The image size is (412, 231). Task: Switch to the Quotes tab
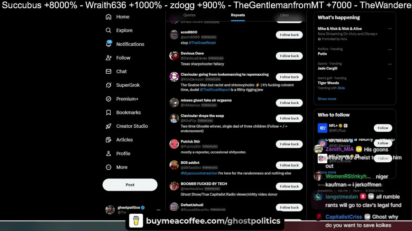coord(189,15)
